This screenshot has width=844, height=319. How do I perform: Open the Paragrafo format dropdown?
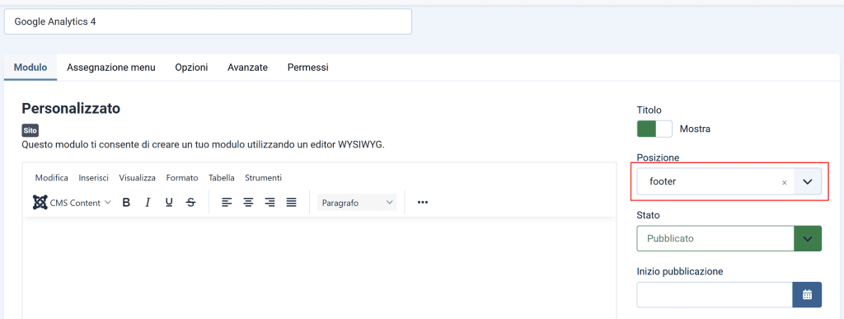click(357, 203)
